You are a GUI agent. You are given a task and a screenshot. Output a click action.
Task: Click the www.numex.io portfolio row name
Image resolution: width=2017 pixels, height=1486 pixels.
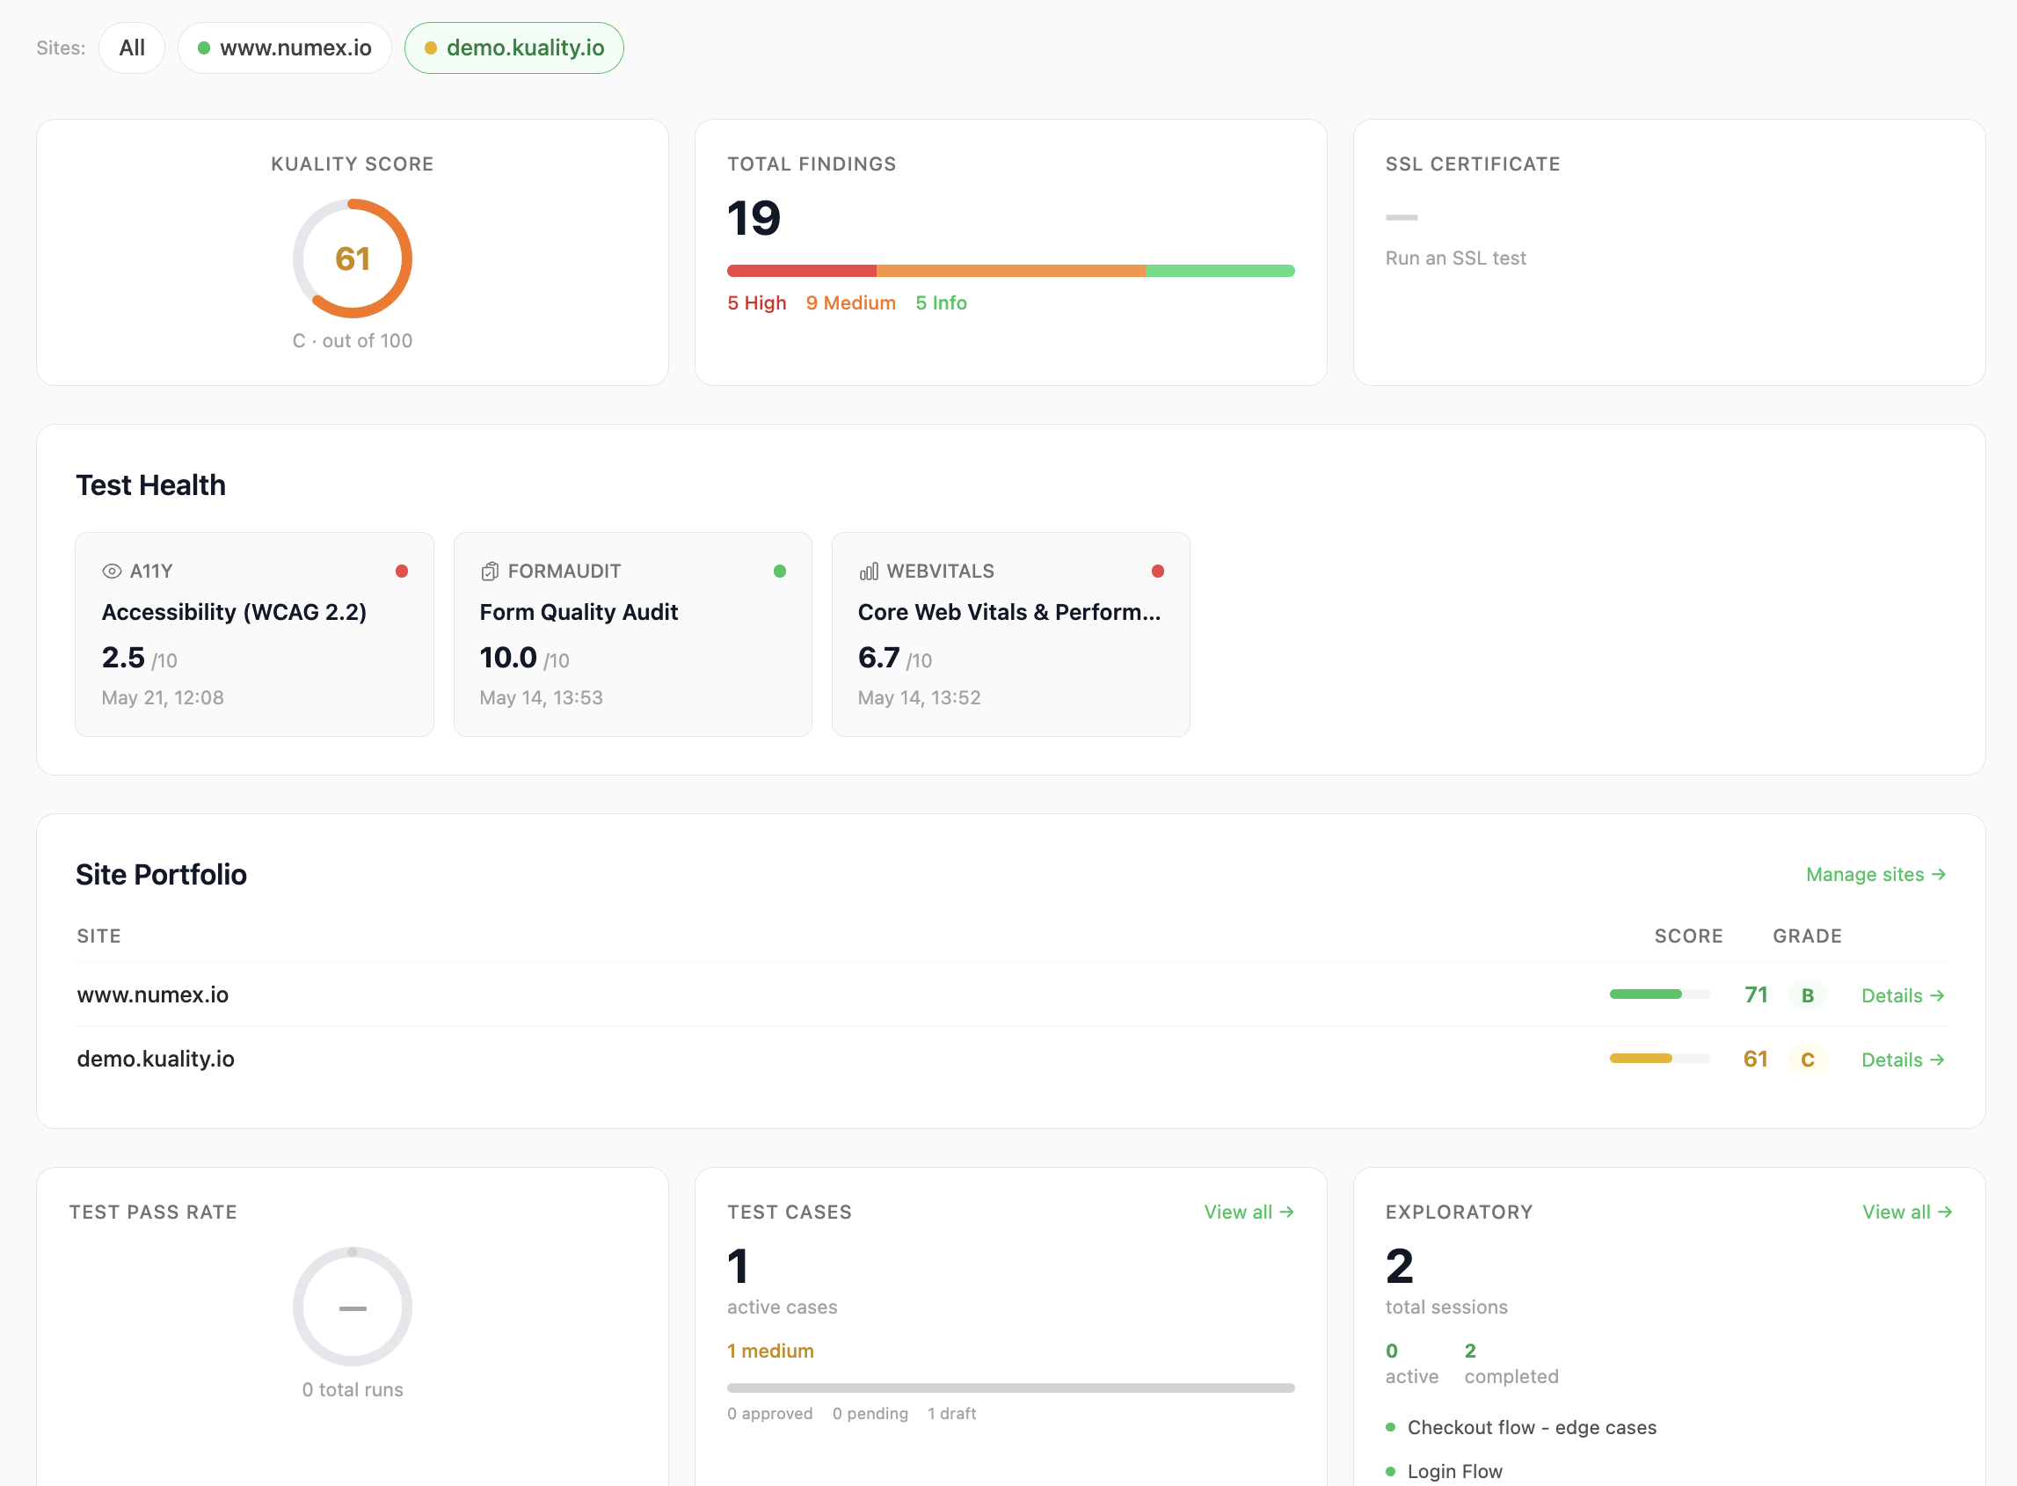[153, 994]
